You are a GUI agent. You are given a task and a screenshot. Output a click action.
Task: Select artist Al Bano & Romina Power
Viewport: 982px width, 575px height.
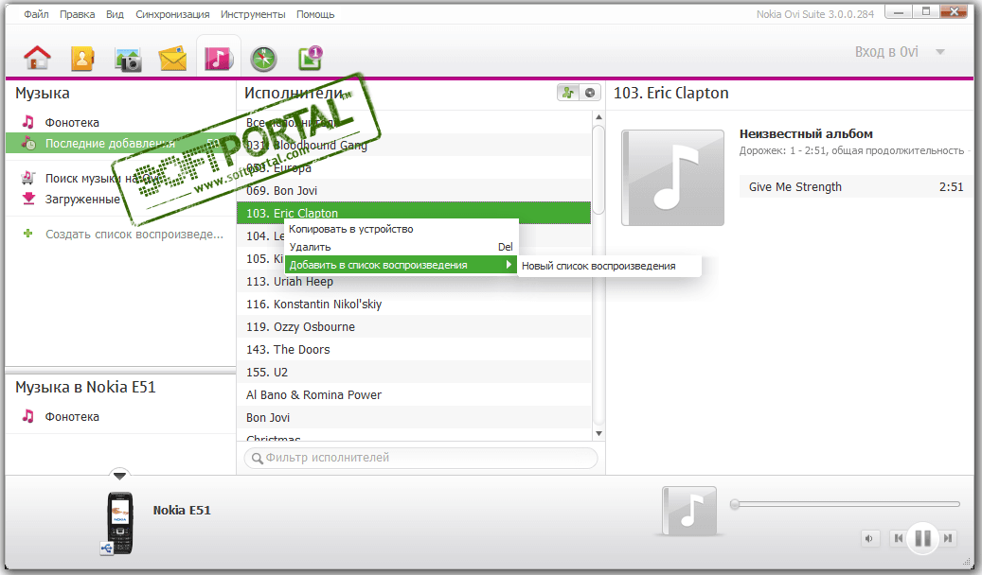click(414, 394)
